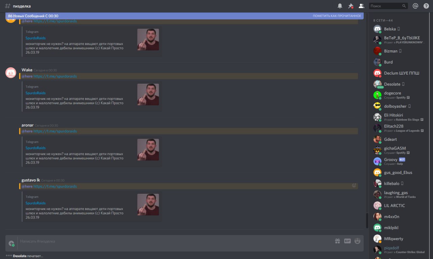Open Wake's avatar profile
The width and height of the screenshot is (433, 259).
[x=11, y=73]
